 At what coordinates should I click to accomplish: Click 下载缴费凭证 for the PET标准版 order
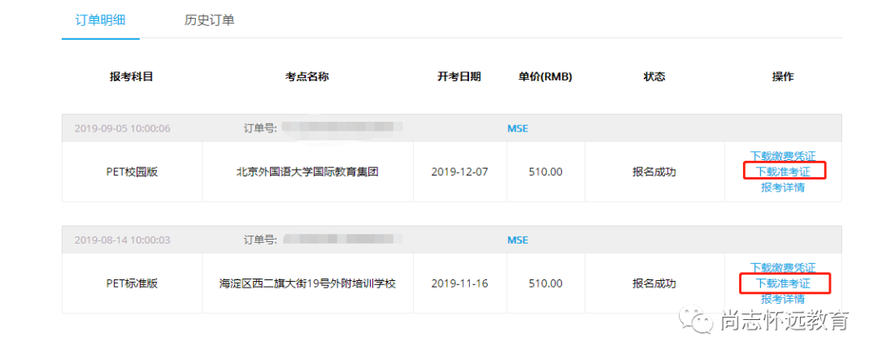point(782,267)
